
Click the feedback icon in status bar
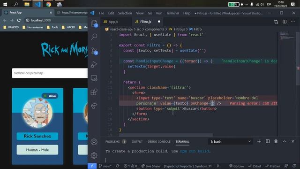click(x=286, y=166)
